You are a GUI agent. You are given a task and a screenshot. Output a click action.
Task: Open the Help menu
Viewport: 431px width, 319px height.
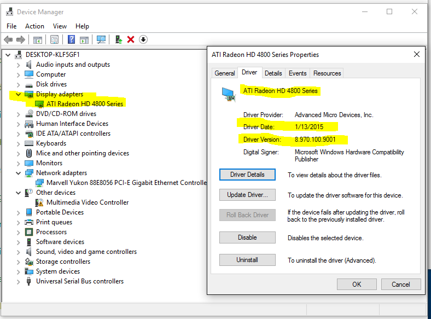82,26
